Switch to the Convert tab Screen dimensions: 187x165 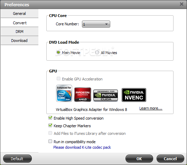(19, 23)
